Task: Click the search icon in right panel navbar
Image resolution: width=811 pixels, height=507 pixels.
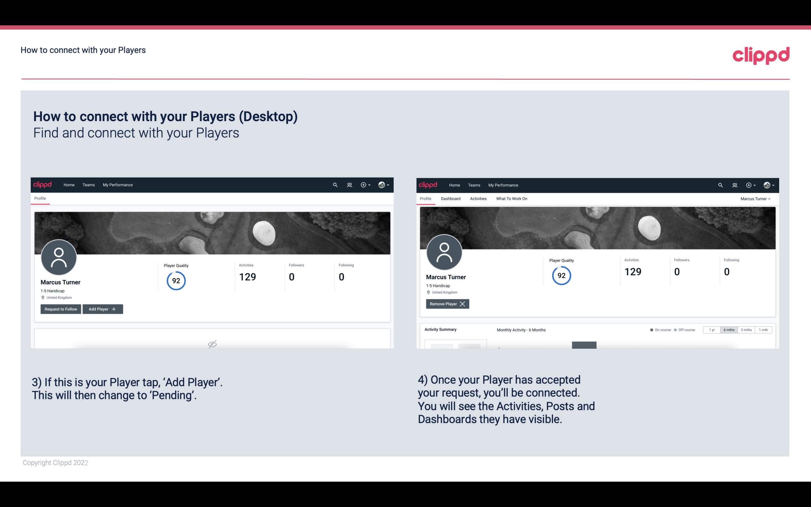Action: pyautogui.click(x=720, y=185)
